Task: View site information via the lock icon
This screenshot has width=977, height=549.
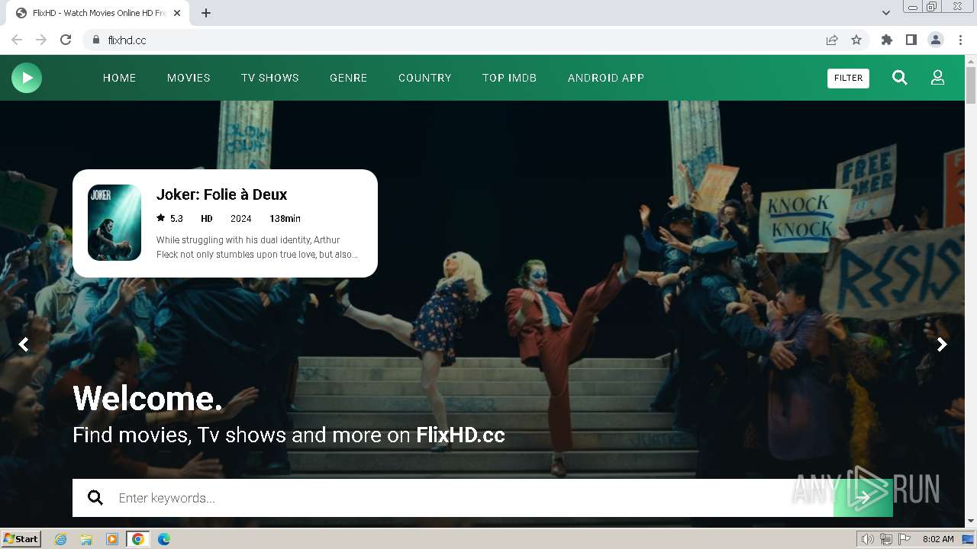Action: [x=95, y=40]
